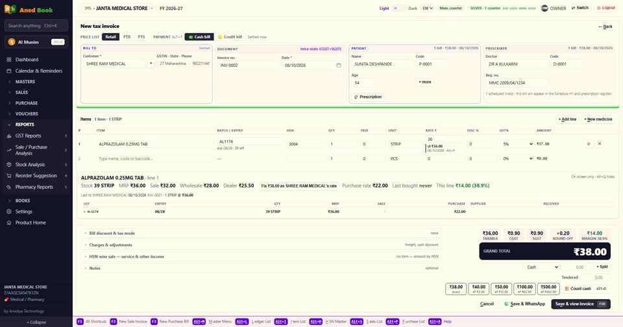
Task: Click Save & view invoice button
Action: [x=580, y=304]
